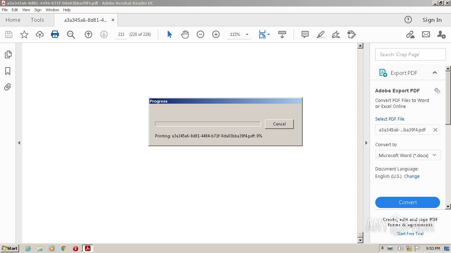Open fit page options dropdown arrow
Image resolution: width=451 pixels, height=253 pixels.
click(x=269, y=34)
